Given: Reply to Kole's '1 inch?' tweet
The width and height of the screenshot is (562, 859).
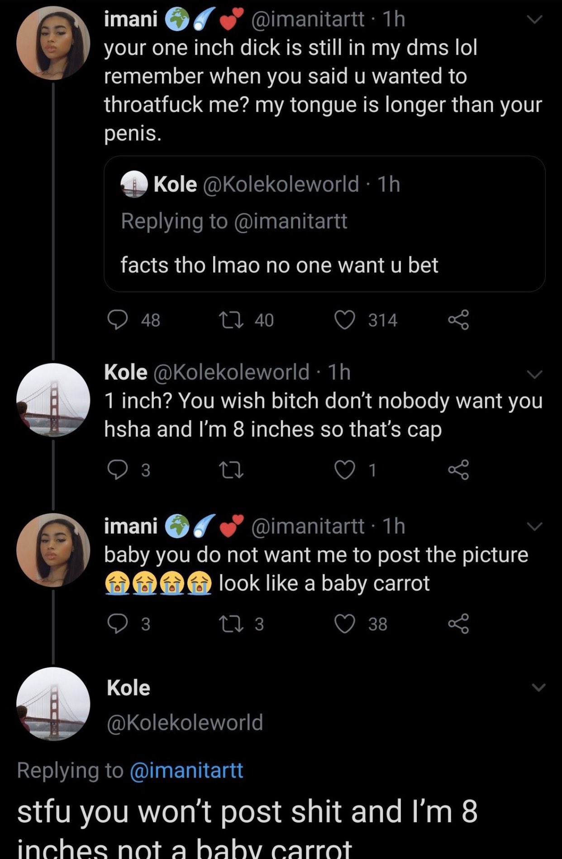Looking at the screenshot, I should point(118,470).
